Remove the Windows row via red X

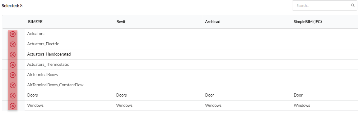pyautogui.click(x=13, y=106)
